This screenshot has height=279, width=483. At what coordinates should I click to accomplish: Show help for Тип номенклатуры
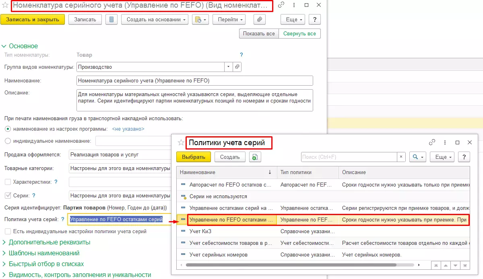pyautogui.click(x=242, y=55)
